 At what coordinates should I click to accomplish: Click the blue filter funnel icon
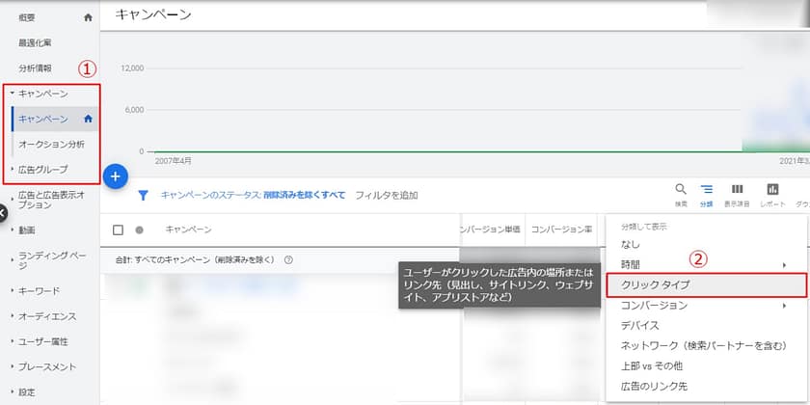143,195
